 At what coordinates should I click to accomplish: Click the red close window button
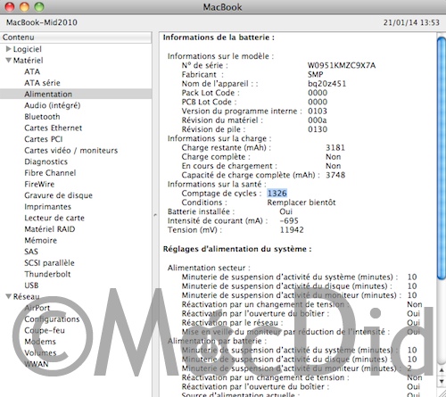point(10,6)
